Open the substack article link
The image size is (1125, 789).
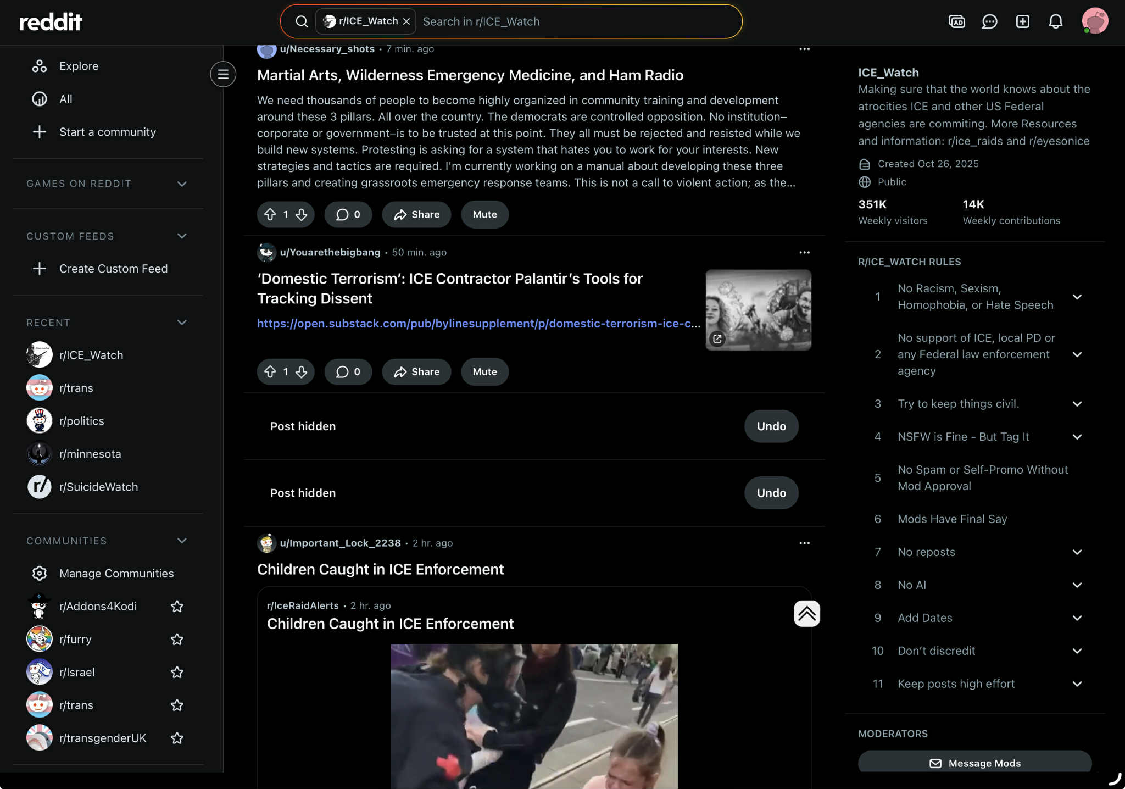pos(478,324)
